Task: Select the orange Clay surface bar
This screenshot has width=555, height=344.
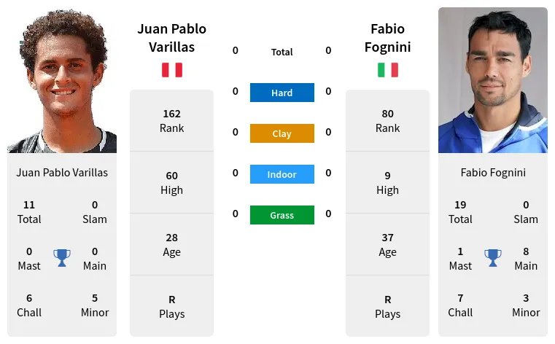Action: coord(282,133)
